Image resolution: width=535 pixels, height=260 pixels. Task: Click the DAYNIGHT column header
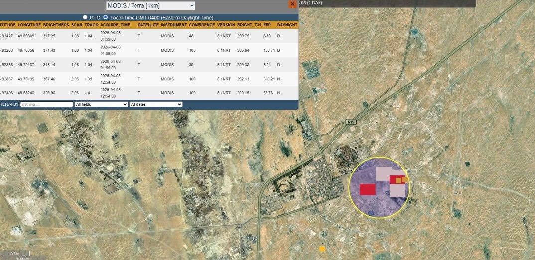(x=287, y=25)
